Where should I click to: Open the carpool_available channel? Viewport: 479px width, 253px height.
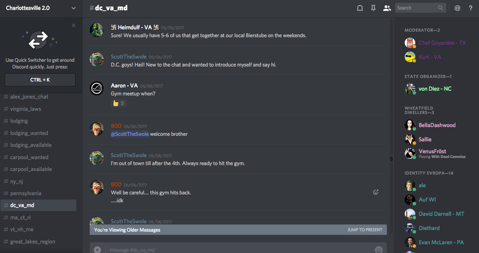pyautogui.click(x=31, y=169)
